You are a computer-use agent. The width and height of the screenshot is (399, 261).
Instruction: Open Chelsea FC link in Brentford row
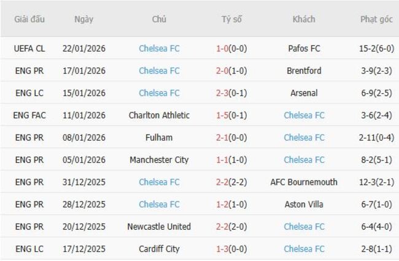point(159,71)
